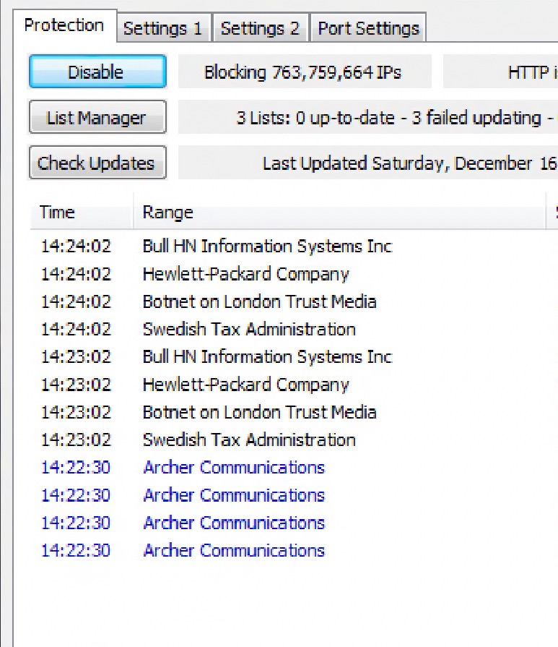Select Hewlett-Packard Company entry at 14:24:02
Viewport: 558px width, 647px height.
pyautogui.click(x=245, y=274)
